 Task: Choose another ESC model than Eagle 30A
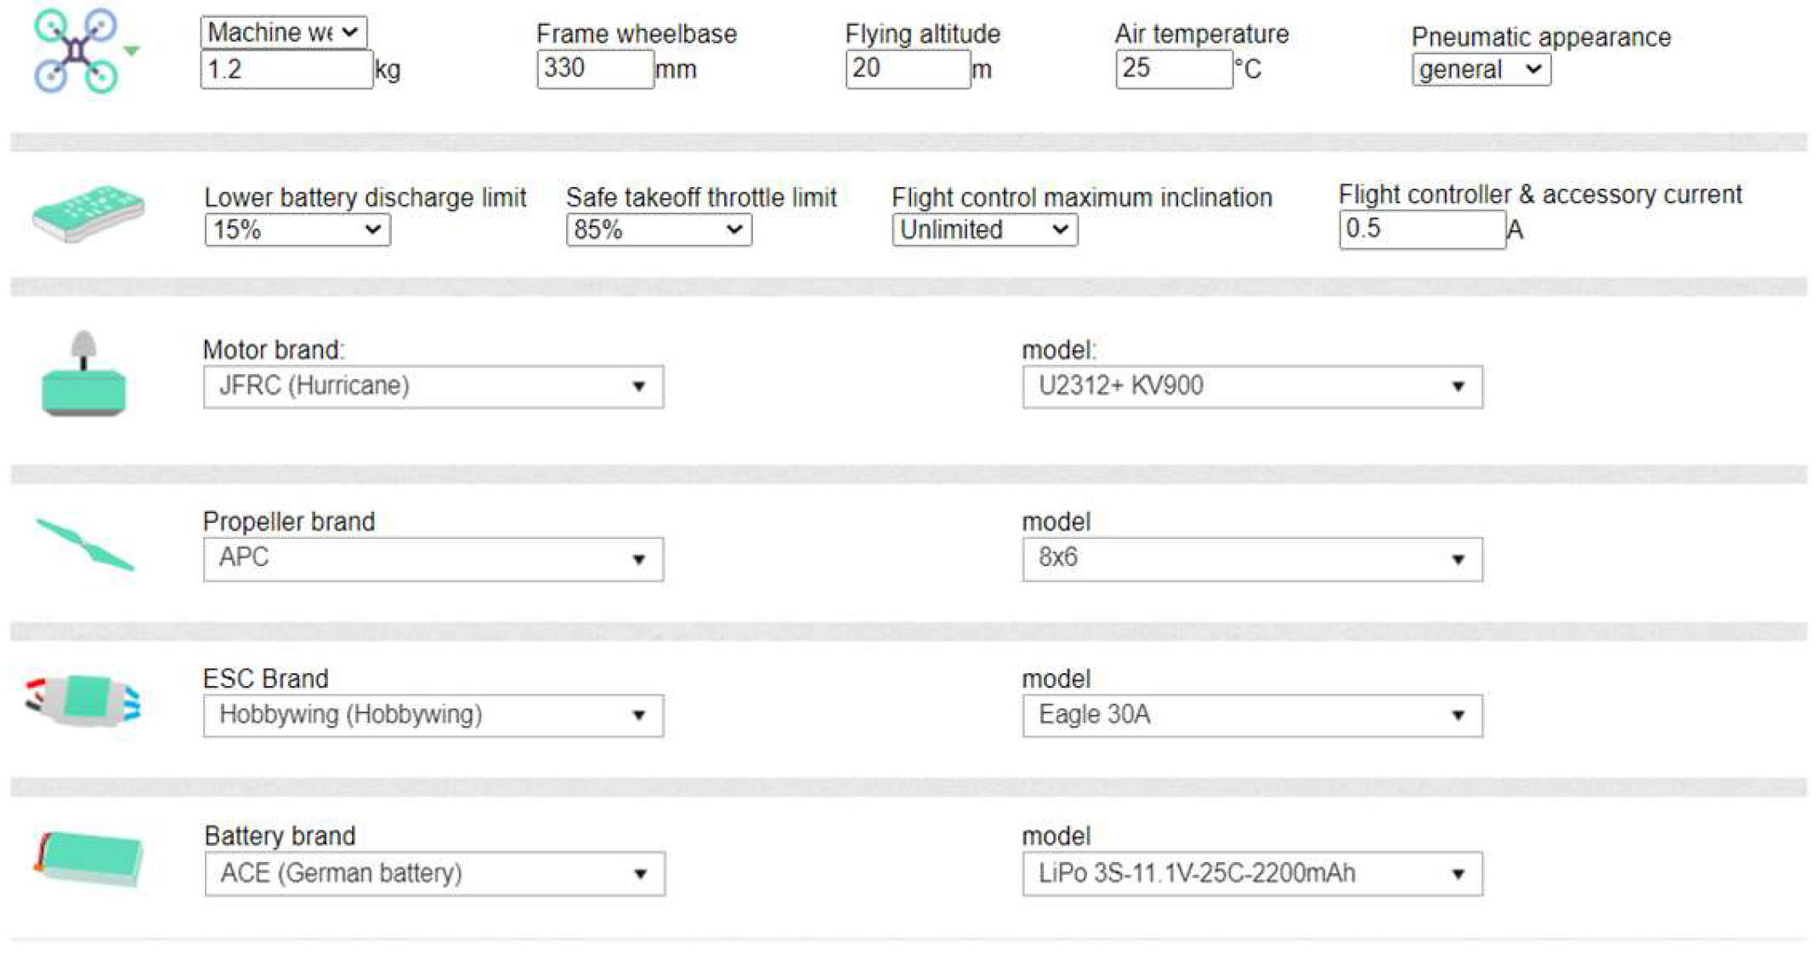[1252, 716]
